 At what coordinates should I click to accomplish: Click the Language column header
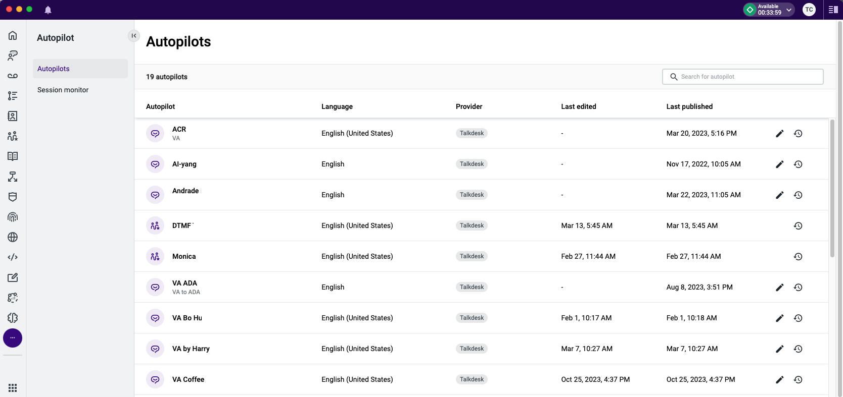tap(337, 106)
